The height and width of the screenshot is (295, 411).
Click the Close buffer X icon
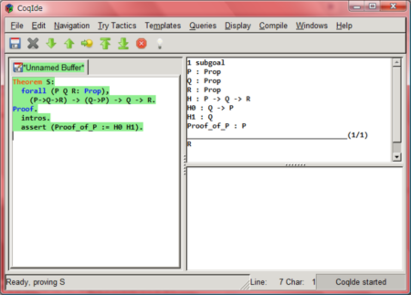33,43
